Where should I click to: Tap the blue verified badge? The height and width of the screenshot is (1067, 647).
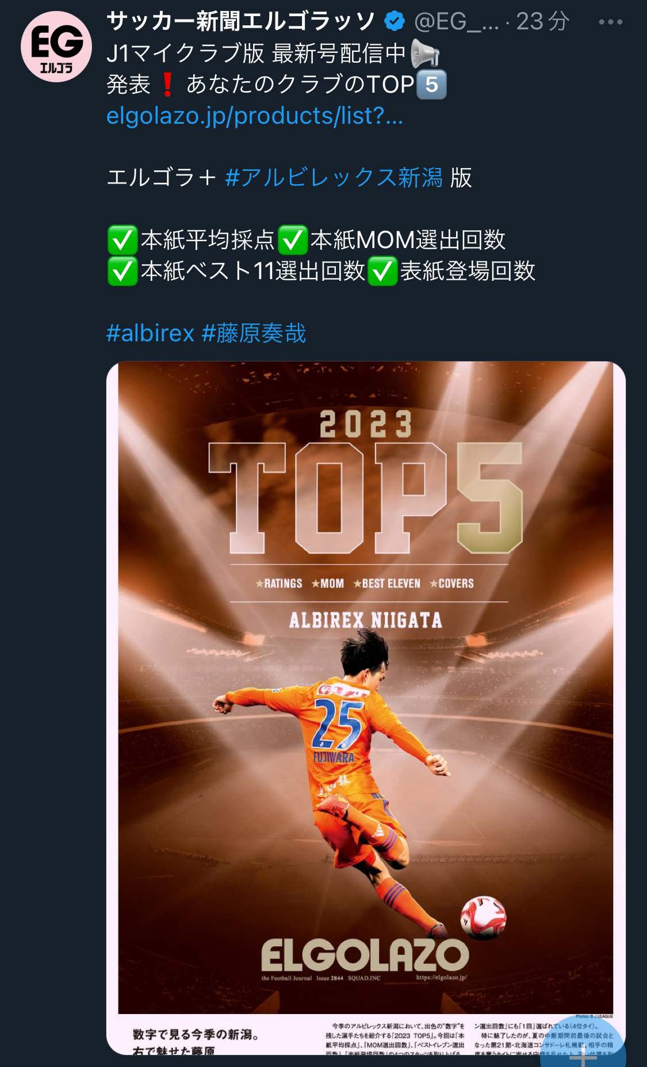pos(395,22)
